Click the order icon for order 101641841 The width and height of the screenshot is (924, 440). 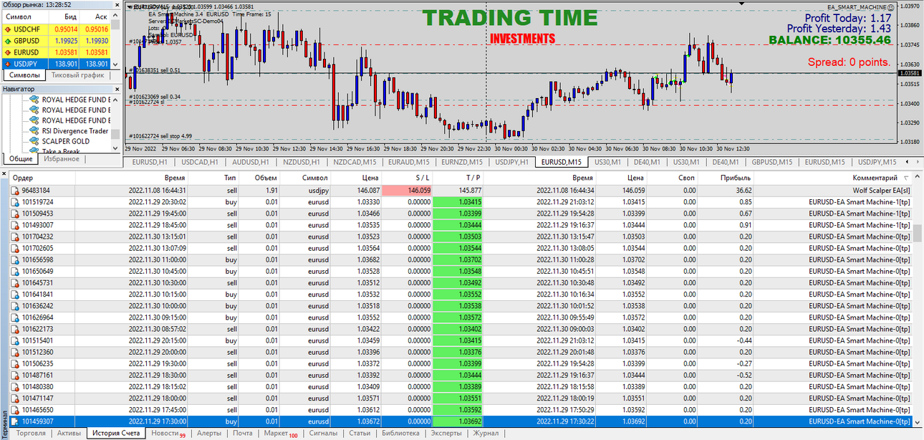[15, 294]
